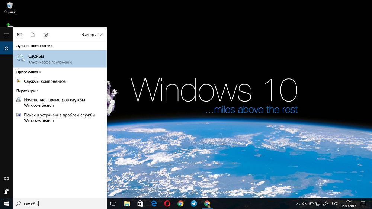Show hidden system tray icons
The width and height of the screenshot is (372, 209).
click(298, 203)
